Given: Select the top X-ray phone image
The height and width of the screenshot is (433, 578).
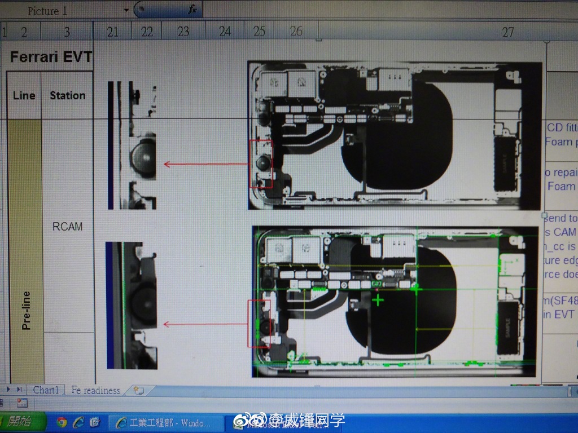Looking at the screenshot, I should pyautogui.click(x=395, y=135).
